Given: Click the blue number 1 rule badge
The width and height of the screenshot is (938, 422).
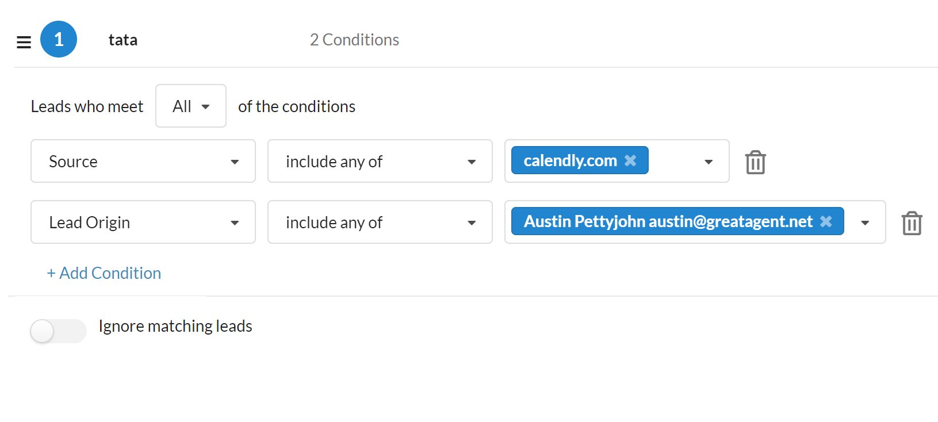Looking at the screenshot, I should (x=59, y=39).
